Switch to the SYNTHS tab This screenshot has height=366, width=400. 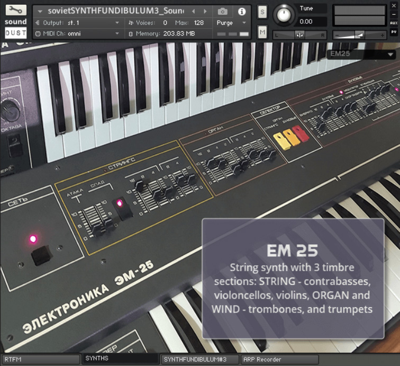[120, 359]
